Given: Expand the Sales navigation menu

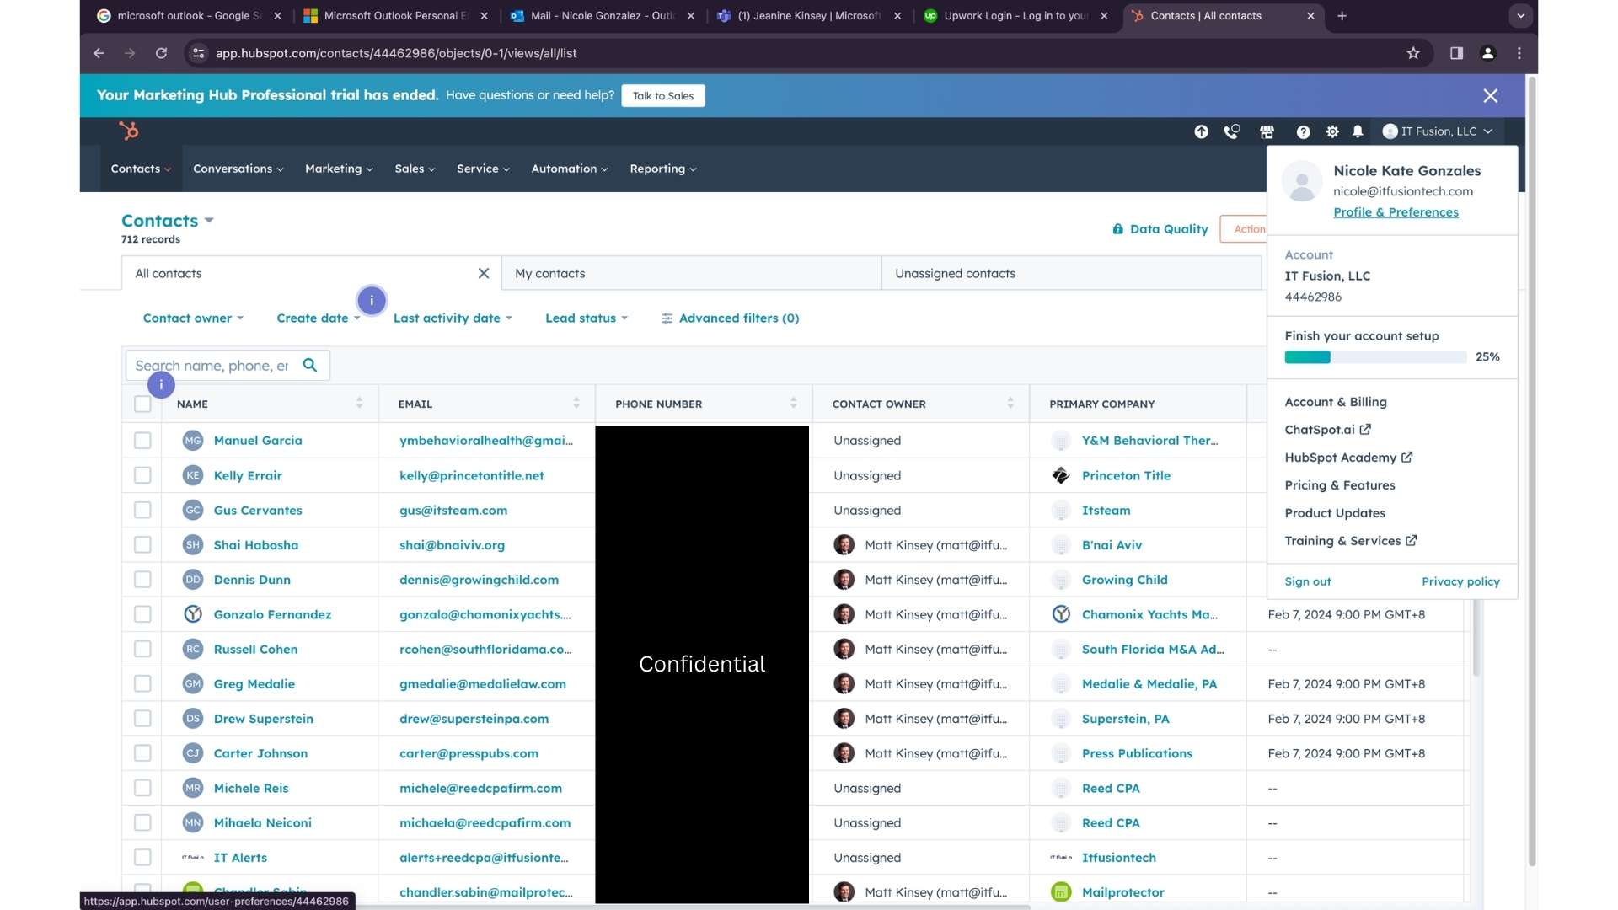Looking at the screenshot, I should pos(415,169).
